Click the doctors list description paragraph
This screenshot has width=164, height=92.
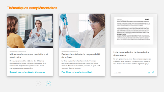(132, 61)
